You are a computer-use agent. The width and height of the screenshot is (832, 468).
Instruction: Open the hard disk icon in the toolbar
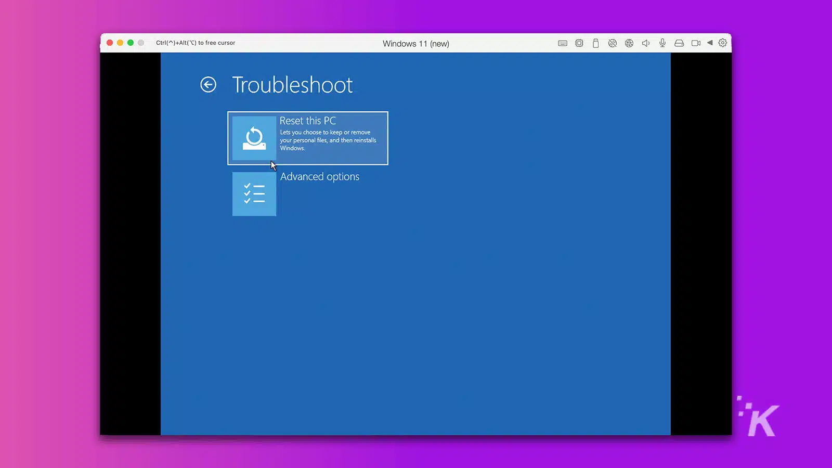[x=679, y=43]
